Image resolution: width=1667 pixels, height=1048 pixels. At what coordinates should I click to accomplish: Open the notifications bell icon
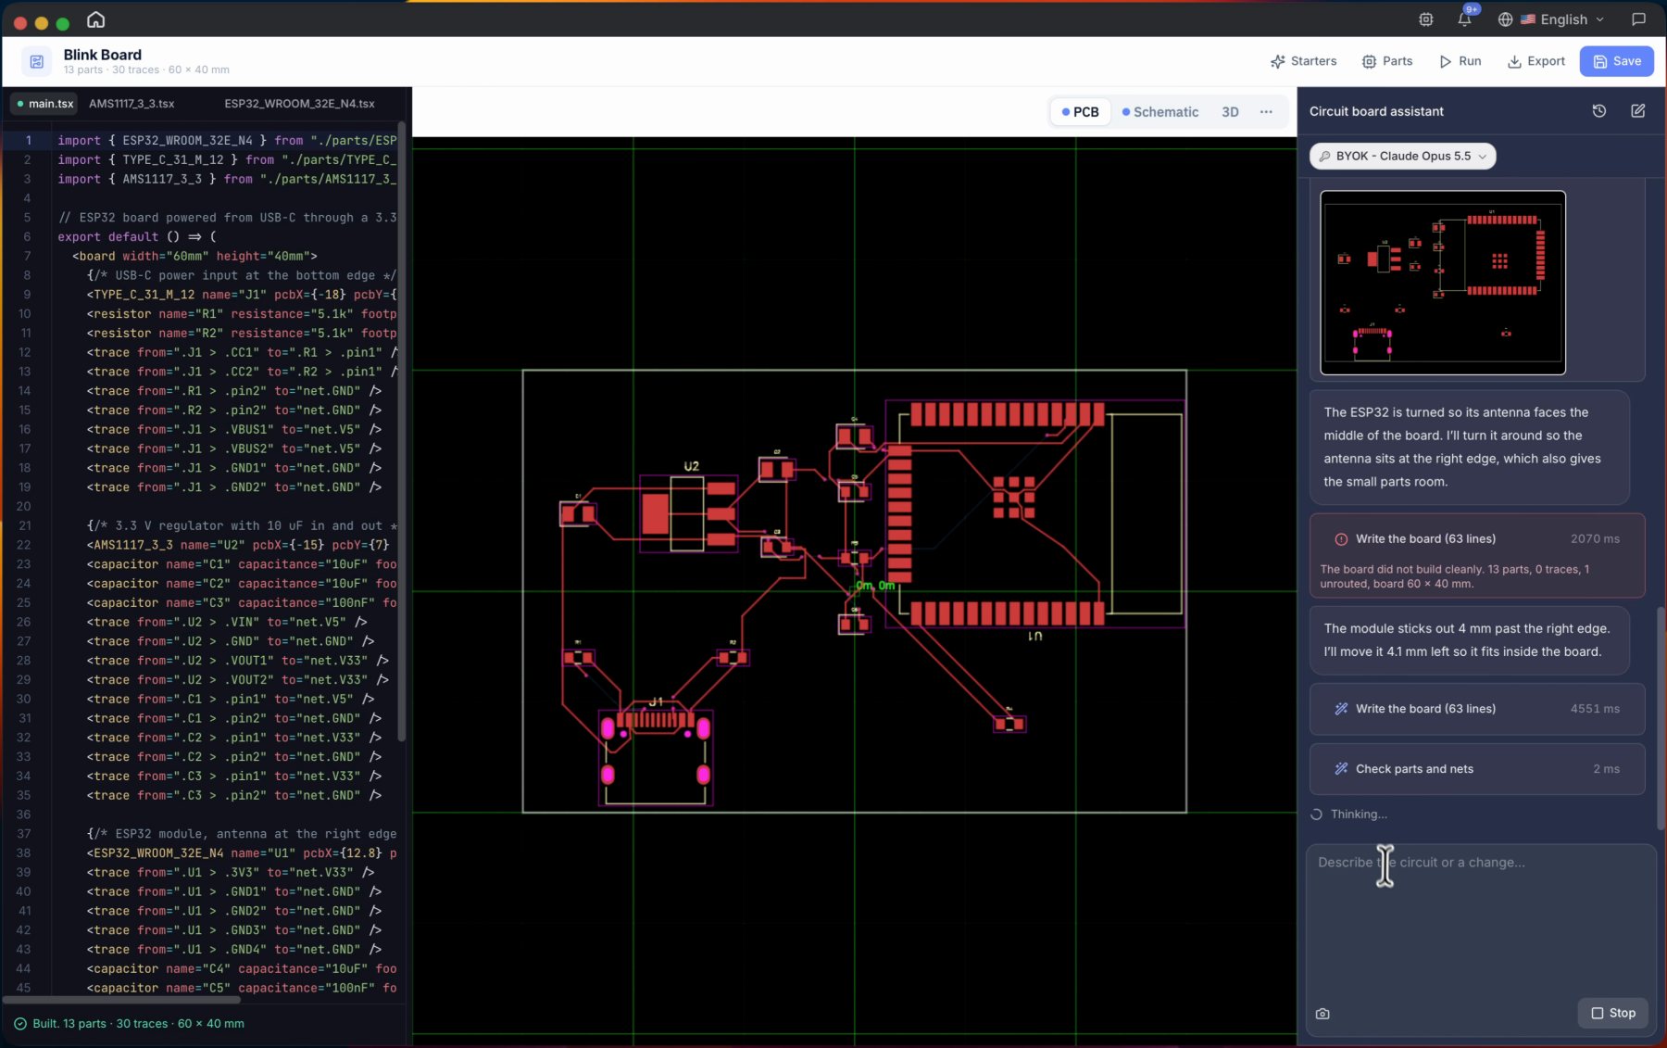[1464, 19]
